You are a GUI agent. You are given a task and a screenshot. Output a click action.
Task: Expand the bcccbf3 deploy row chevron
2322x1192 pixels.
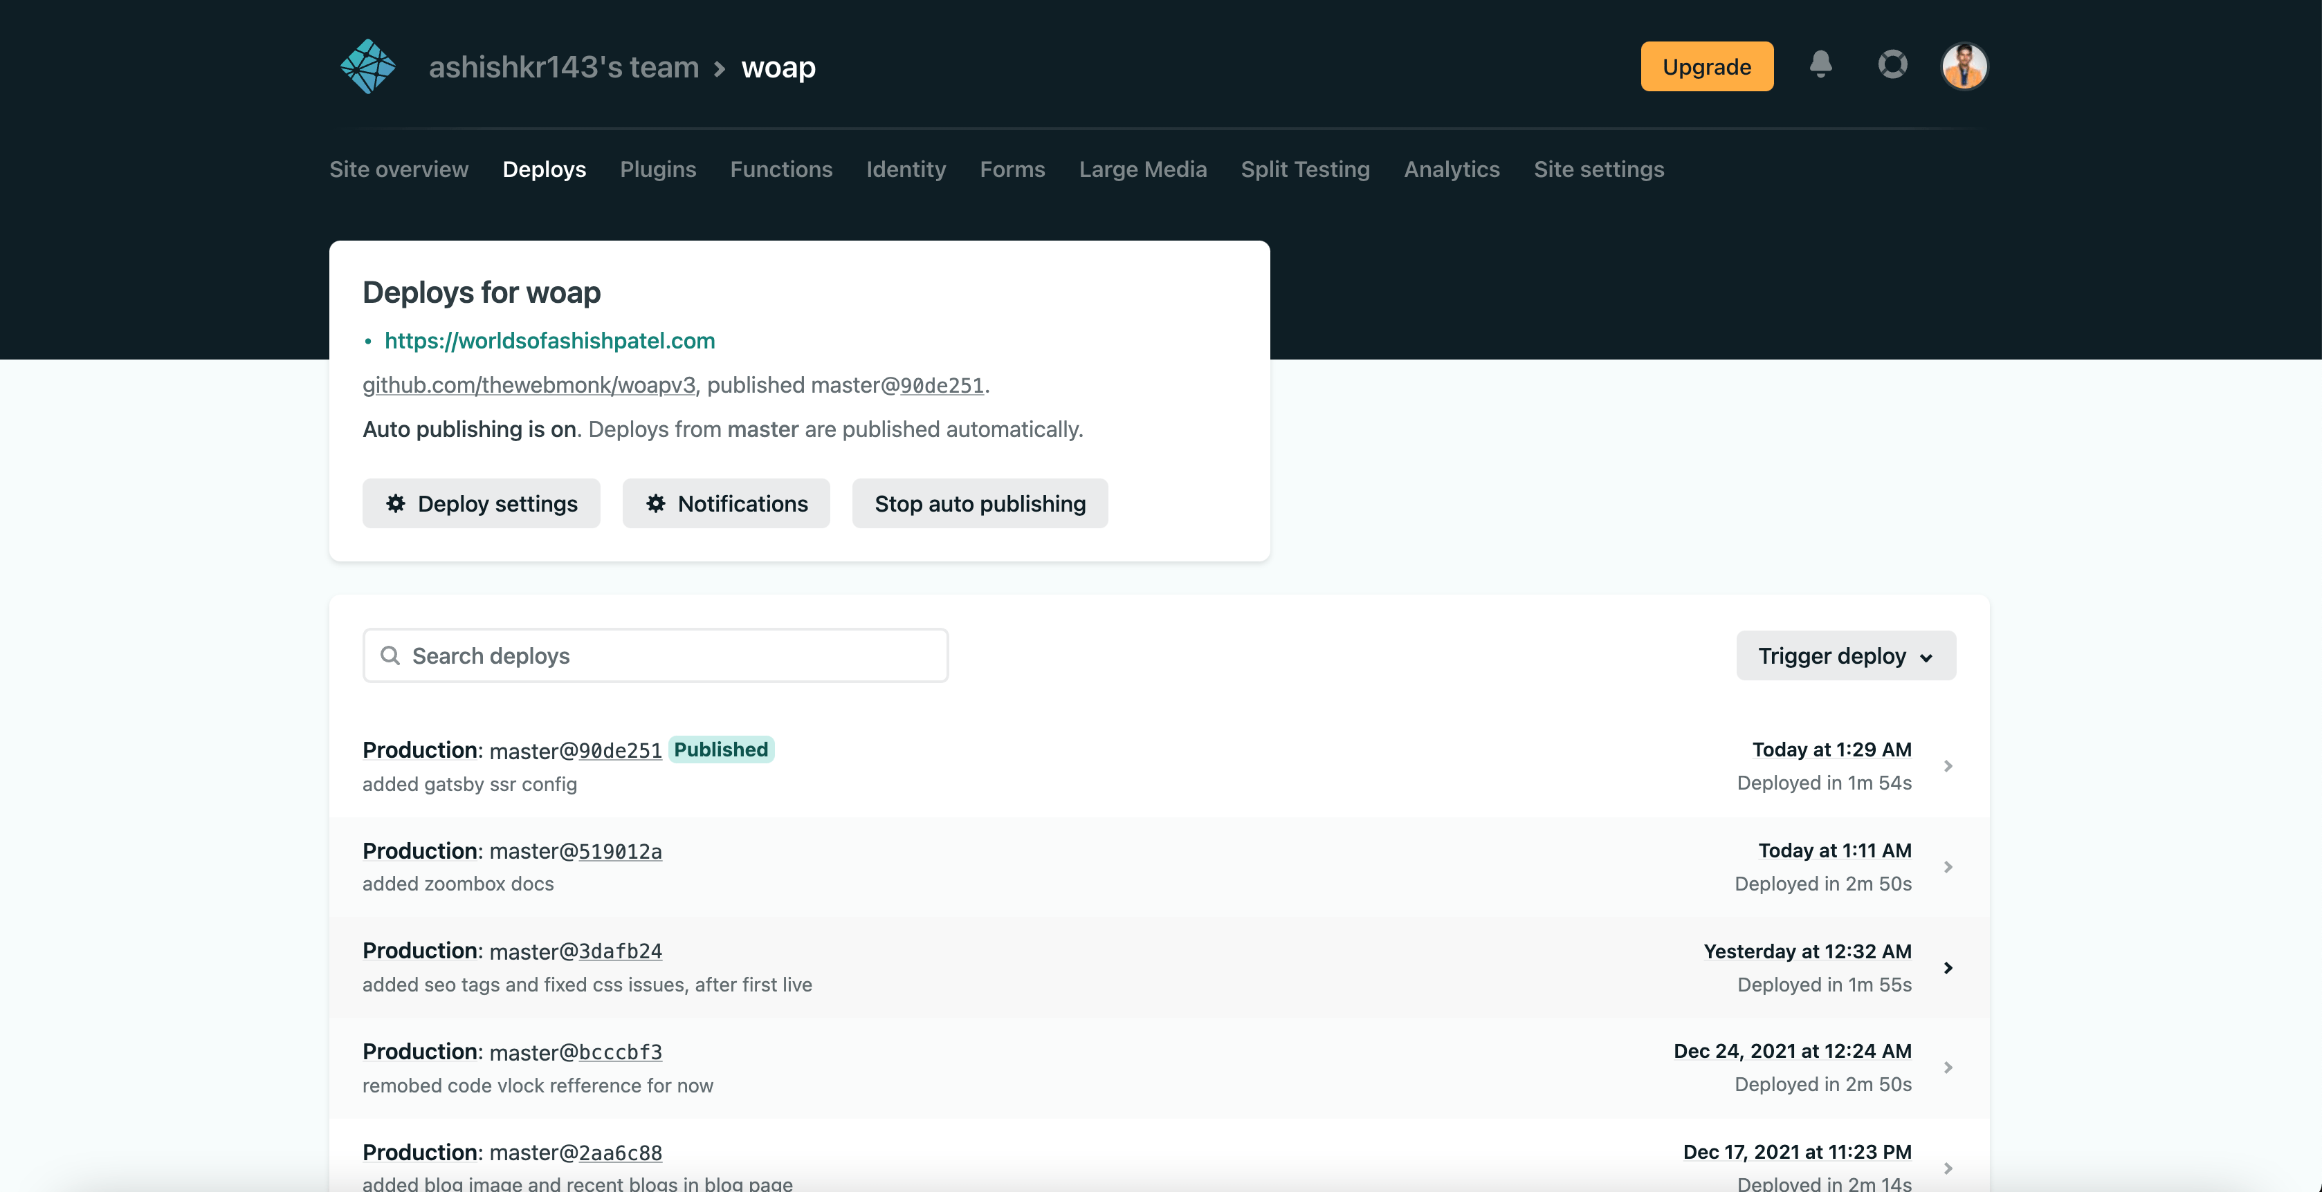(1948, 1068)
